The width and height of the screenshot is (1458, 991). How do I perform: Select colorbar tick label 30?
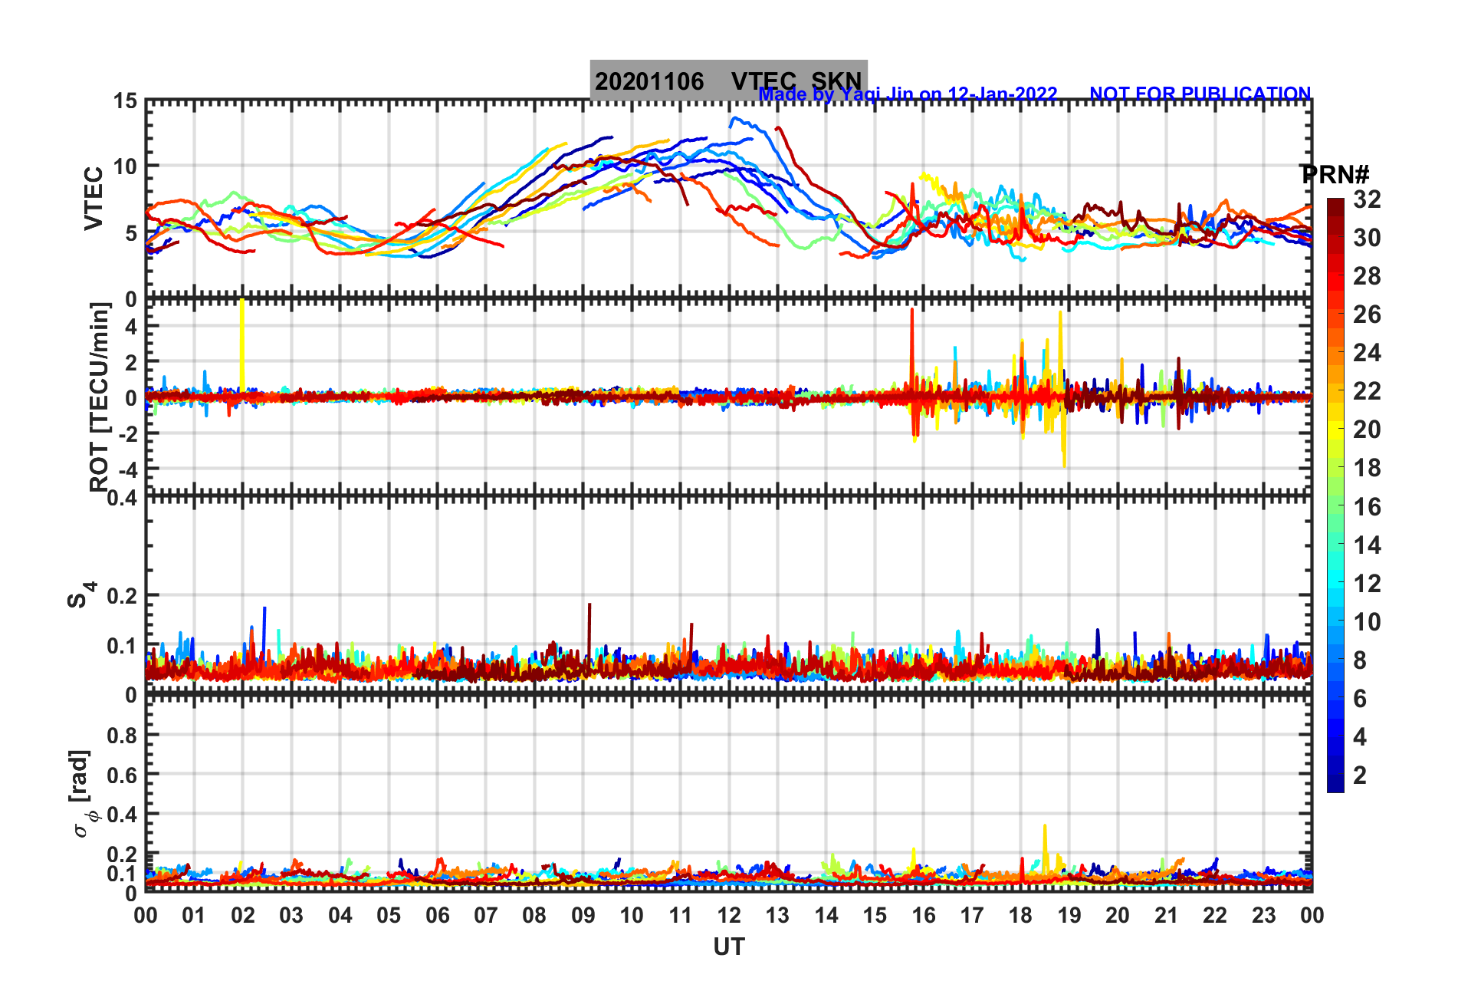(x=1367, y=238)
